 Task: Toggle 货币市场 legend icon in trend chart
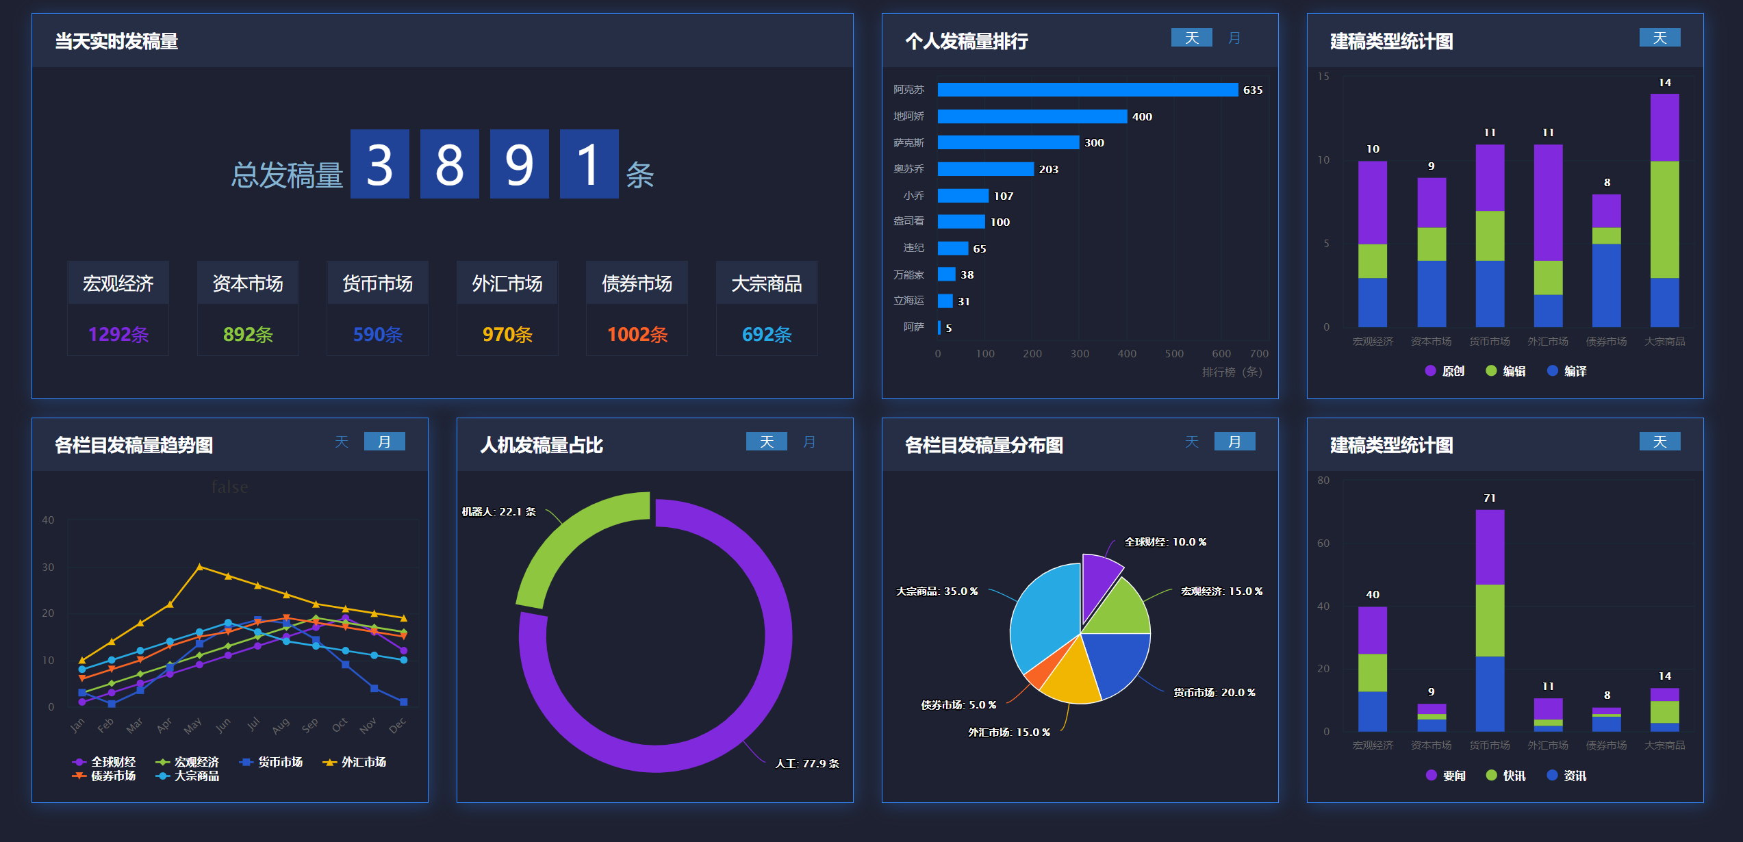click(246, 762)
